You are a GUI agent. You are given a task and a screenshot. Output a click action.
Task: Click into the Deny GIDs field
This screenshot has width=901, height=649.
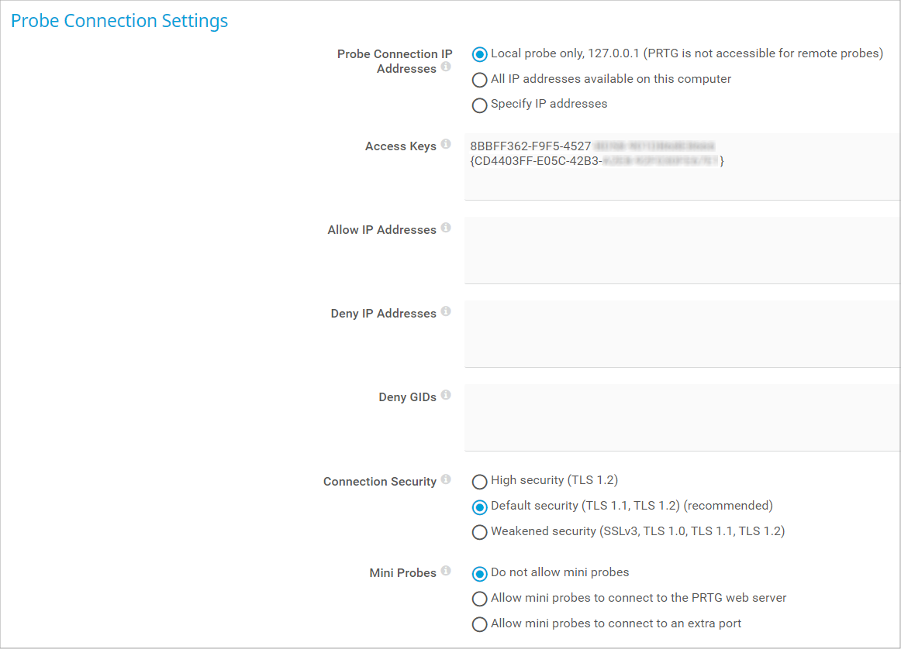coord(682,417)
